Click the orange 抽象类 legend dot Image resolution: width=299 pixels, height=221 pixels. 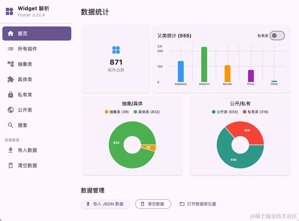[107, 112]
